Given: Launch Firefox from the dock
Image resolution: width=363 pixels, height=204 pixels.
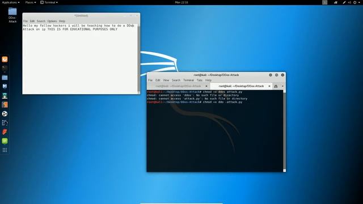Looking at the screenshot, I should (x=5, y=59).
